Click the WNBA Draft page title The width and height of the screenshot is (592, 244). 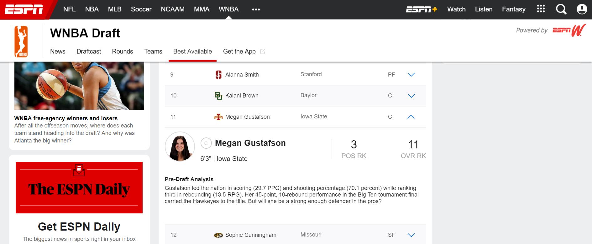[x=85, y=33]
